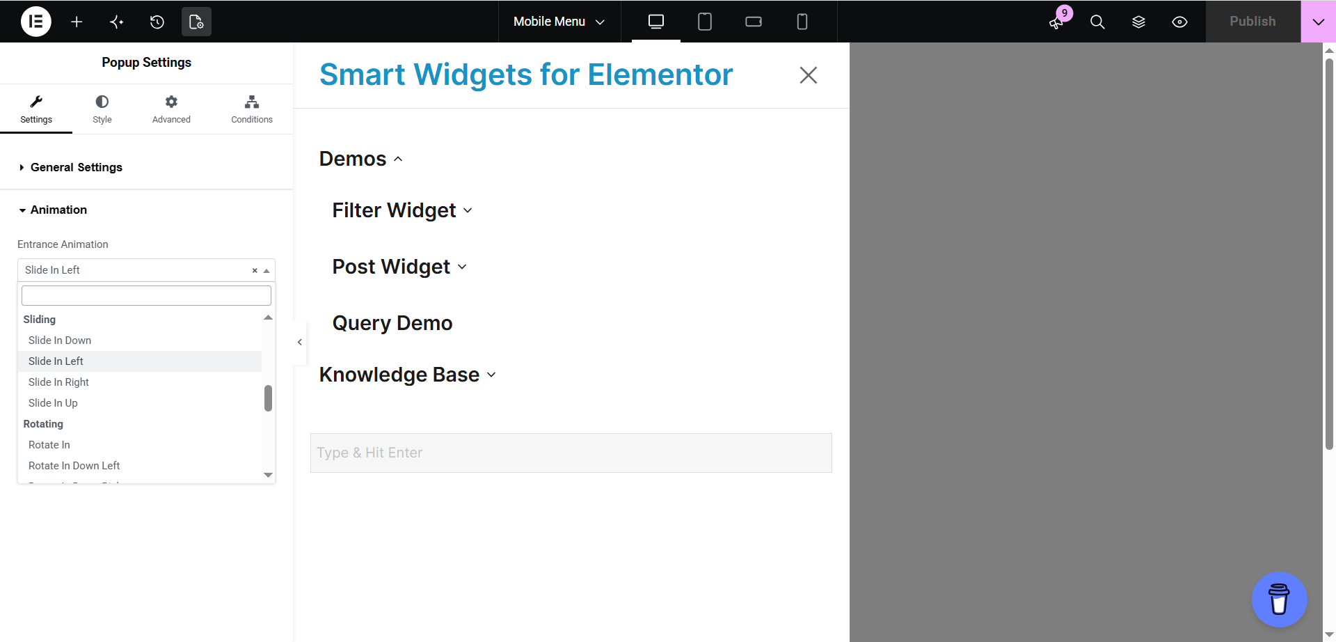Toggle the Preview Changes eye icon
This screenshot has width=1336, height=642.
click(1179, 22)
